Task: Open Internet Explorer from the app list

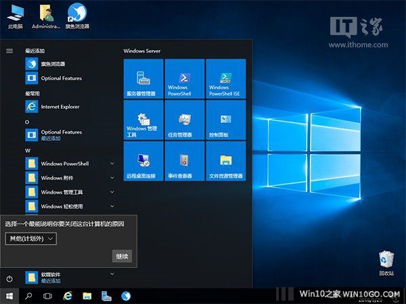Action: point(60,107)
